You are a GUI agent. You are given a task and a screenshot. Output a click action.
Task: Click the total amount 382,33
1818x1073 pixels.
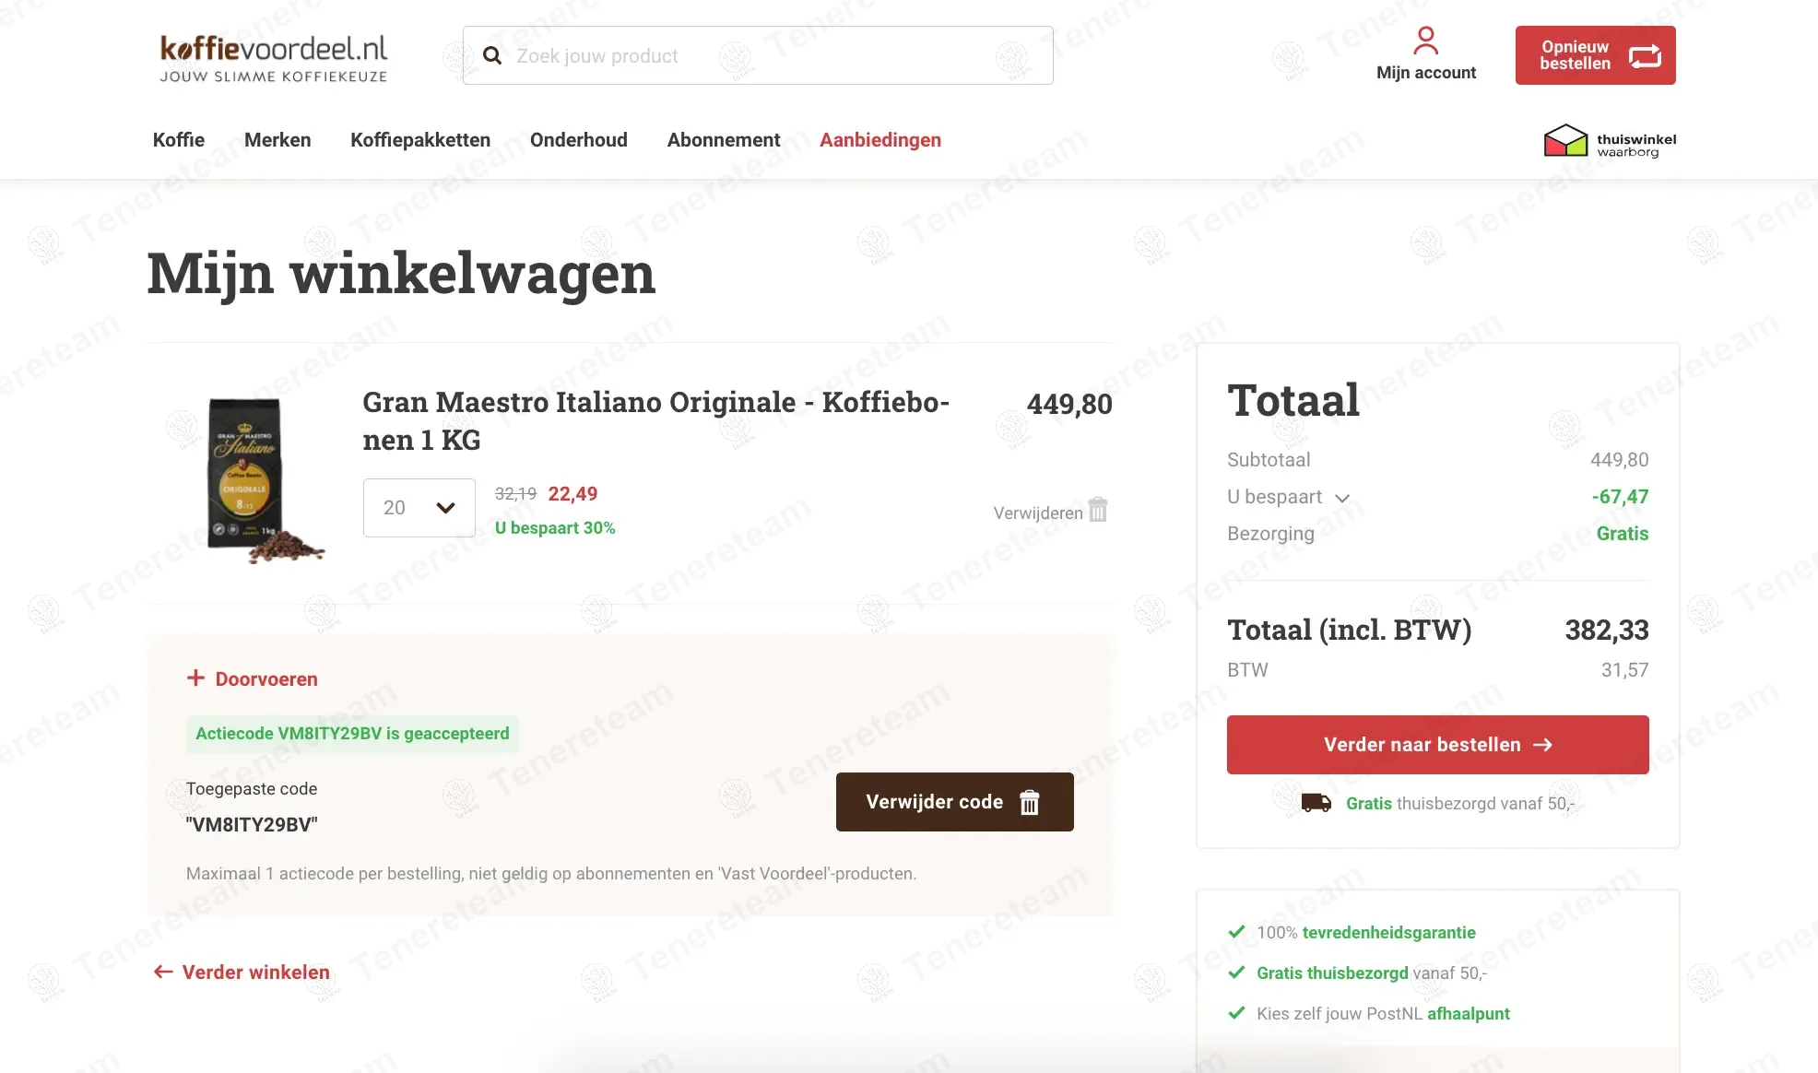click(1607, 631)
